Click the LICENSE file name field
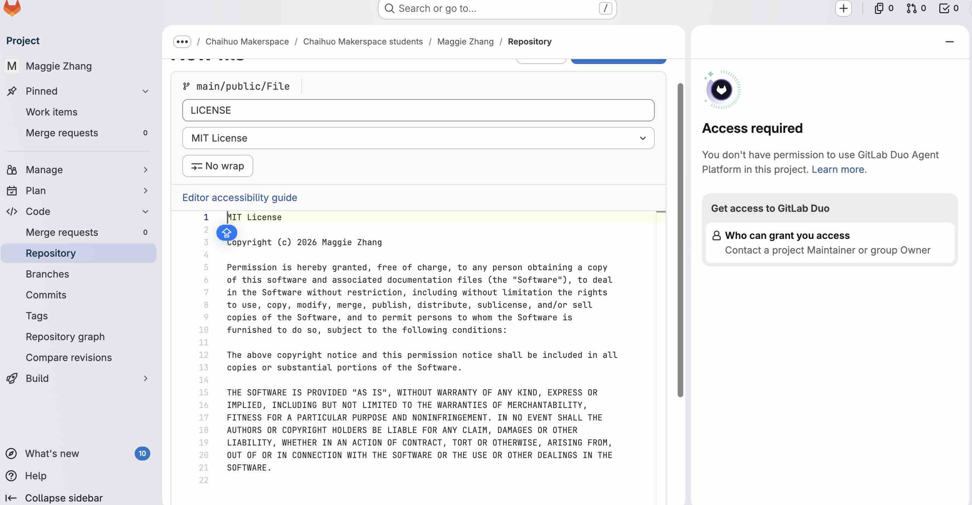The width and height of the screenshot is (972, 505). [x=418, y=110]
